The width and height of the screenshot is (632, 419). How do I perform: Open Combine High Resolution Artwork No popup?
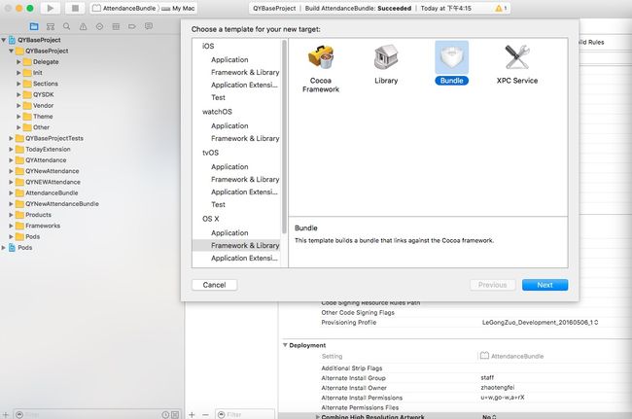pos(489,417)
